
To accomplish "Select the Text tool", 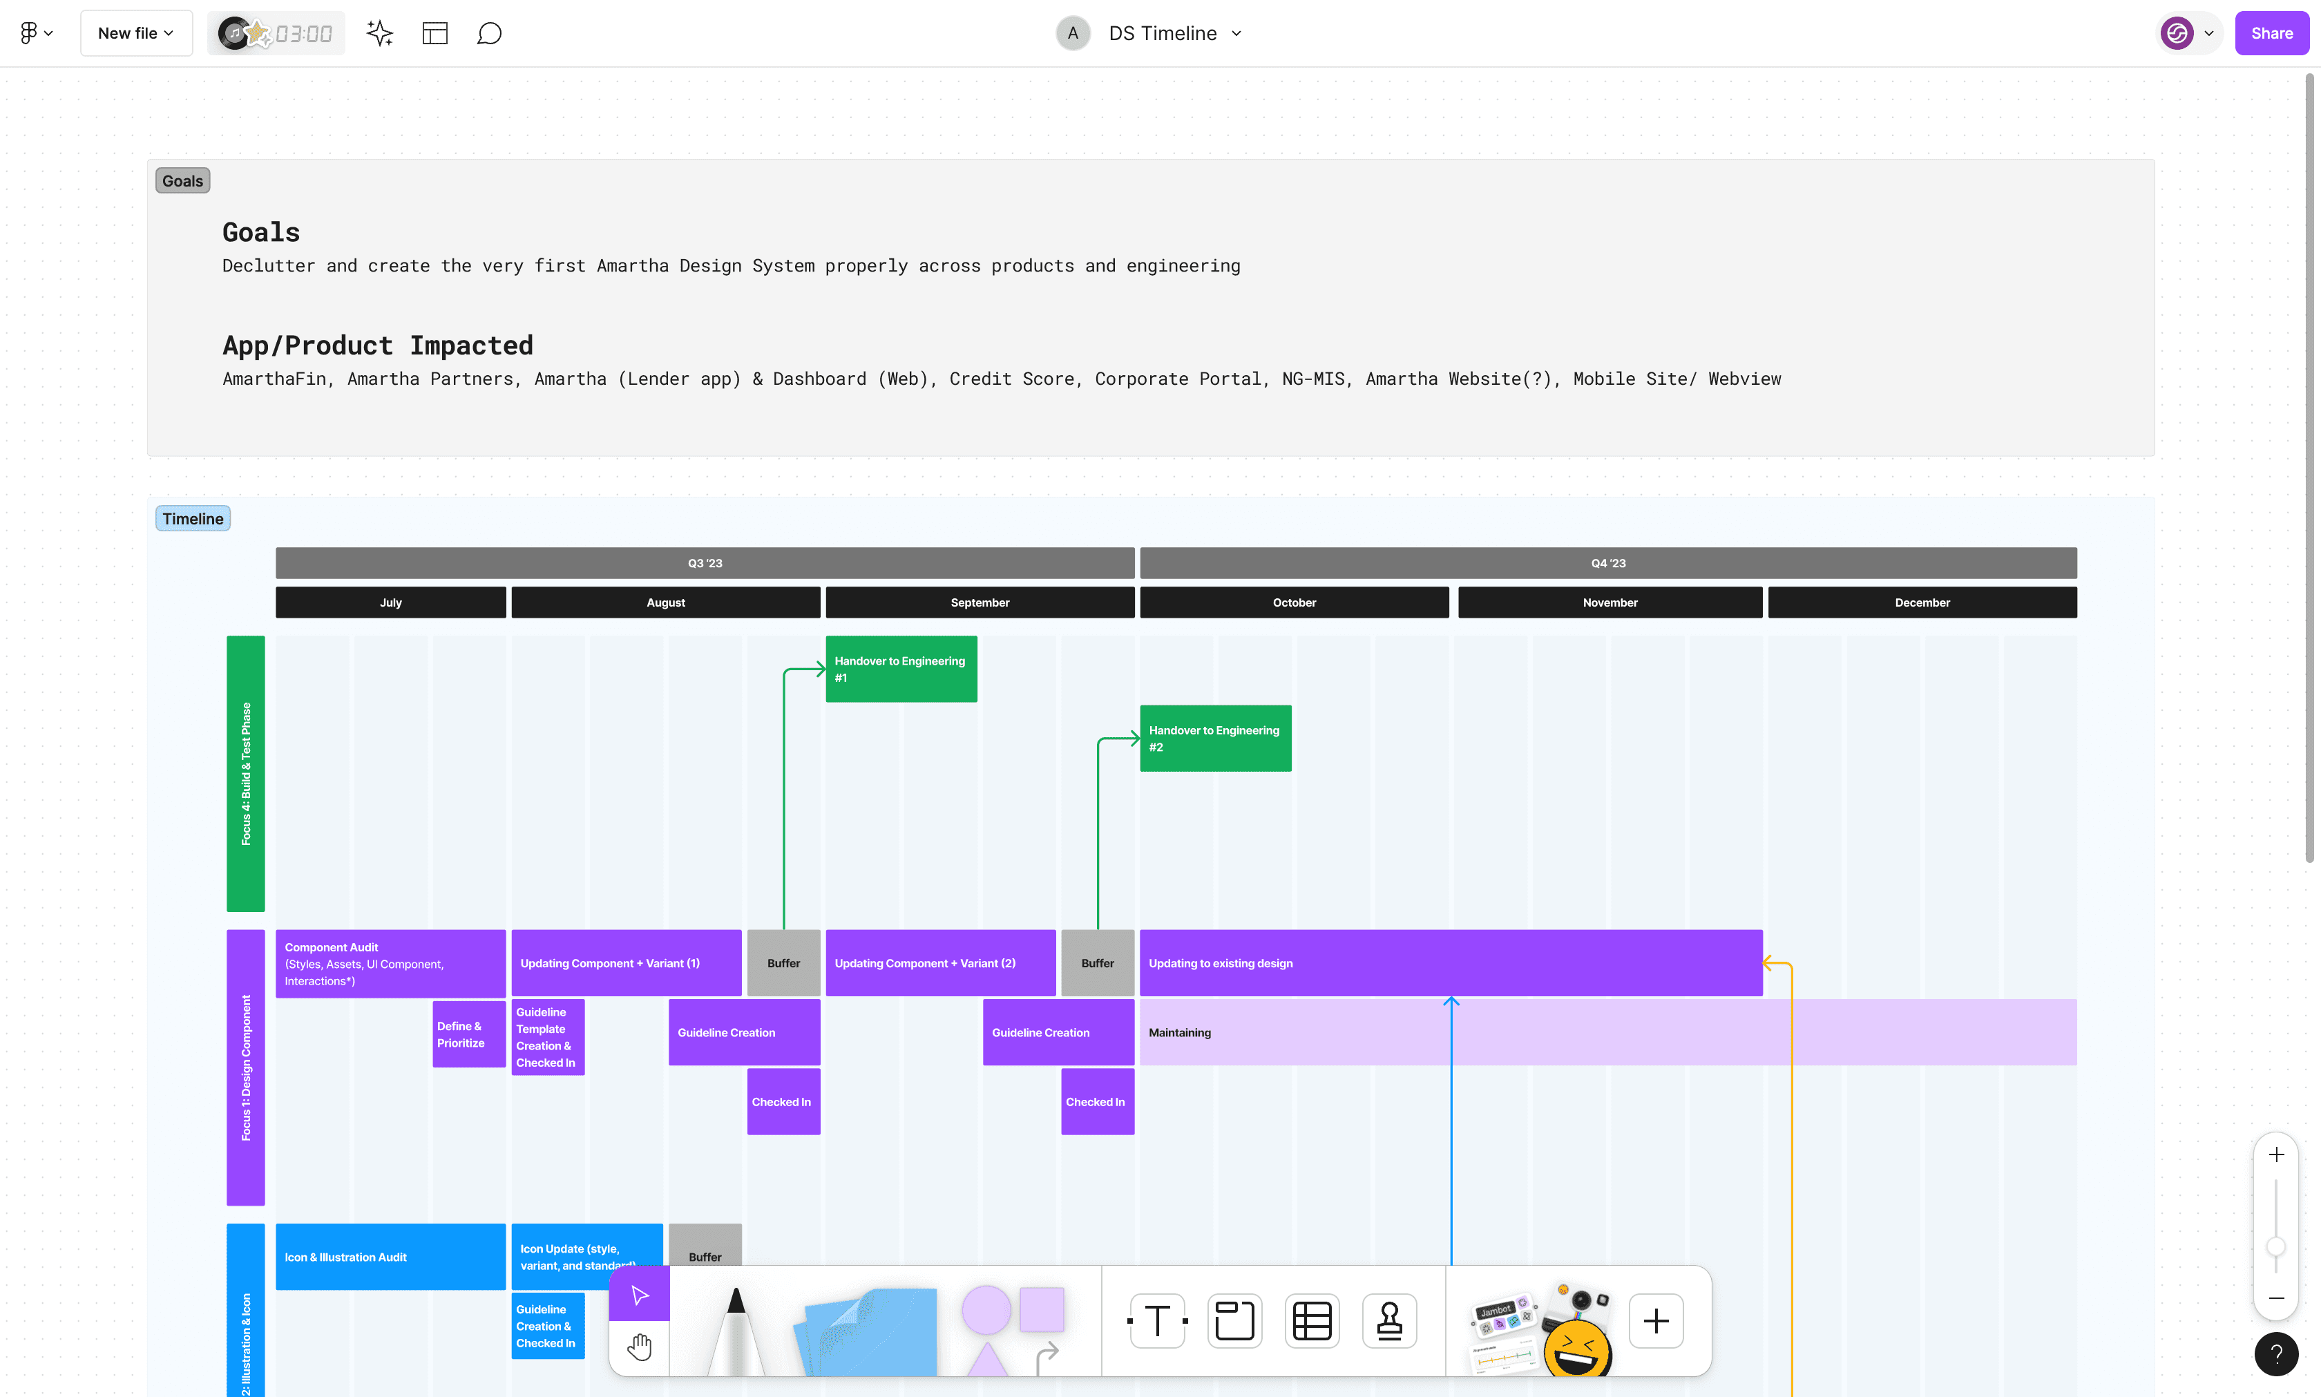I will pyautogui.click(x=1157, y=1321).
